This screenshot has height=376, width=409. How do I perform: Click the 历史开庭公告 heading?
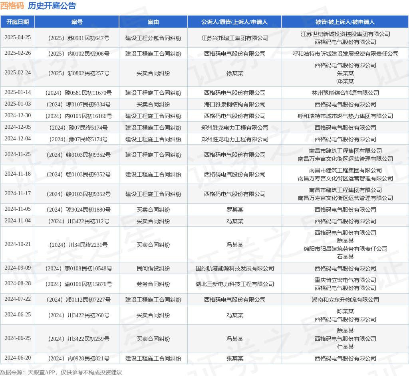52,6
